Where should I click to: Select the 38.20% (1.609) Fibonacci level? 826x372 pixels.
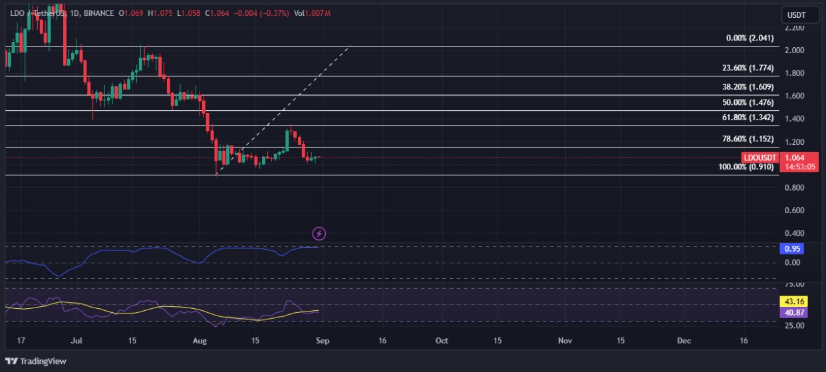[x=748, y=87]
